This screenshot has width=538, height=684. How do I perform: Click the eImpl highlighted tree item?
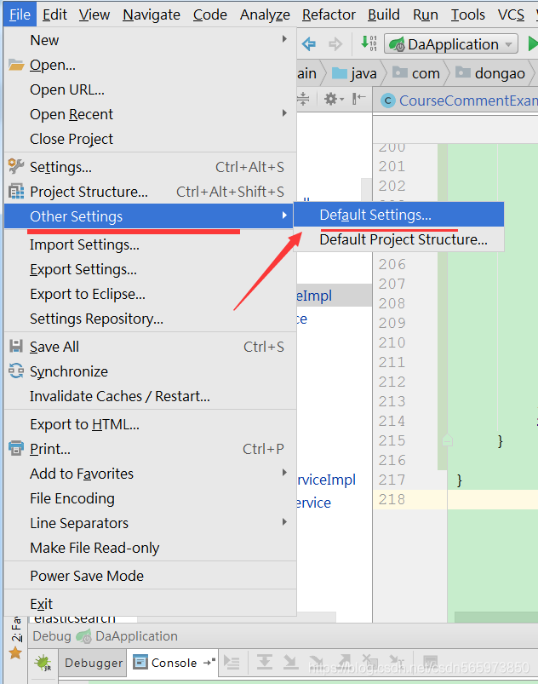[314, 296]
